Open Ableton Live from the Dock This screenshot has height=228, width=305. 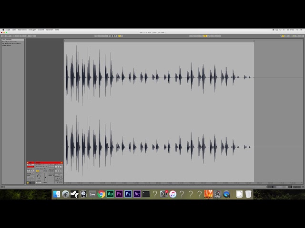92,194
